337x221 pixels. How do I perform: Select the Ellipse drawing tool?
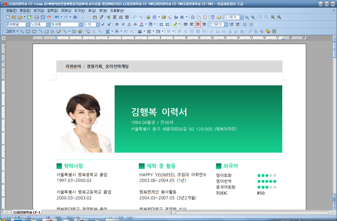(34, 32)
